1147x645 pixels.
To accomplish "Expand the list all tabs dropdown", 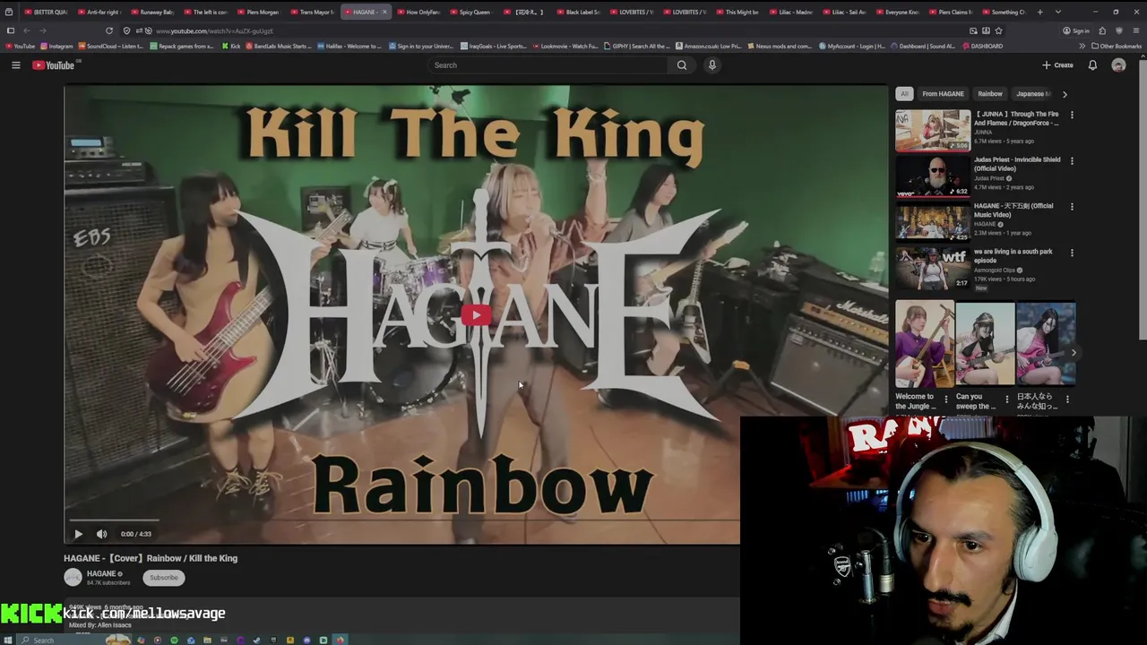I will click(x=1058, y=12).
